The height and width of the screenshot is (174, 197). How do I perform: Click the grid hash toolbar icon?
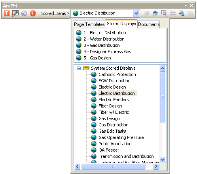point(173,13)
